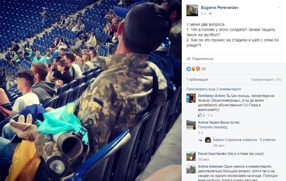
Task: Click the blue like reaction icon
Action: point(189,69)
